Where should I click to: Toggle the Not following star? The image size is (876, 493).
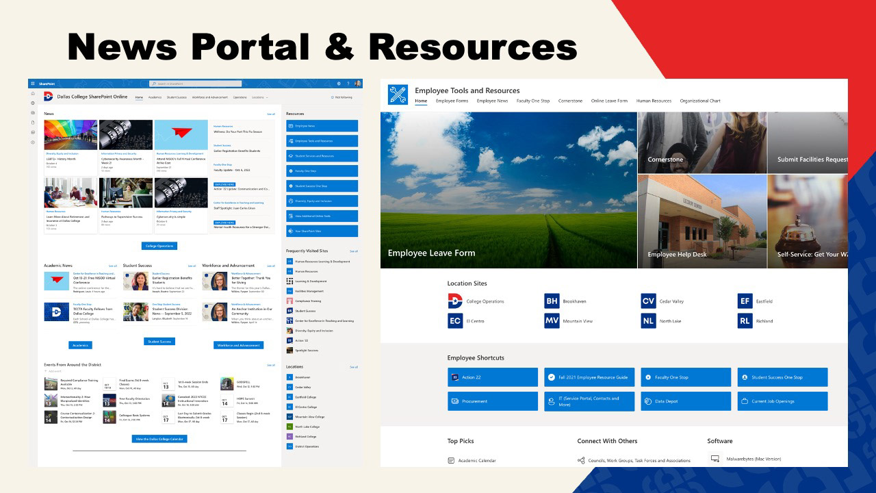333,97
